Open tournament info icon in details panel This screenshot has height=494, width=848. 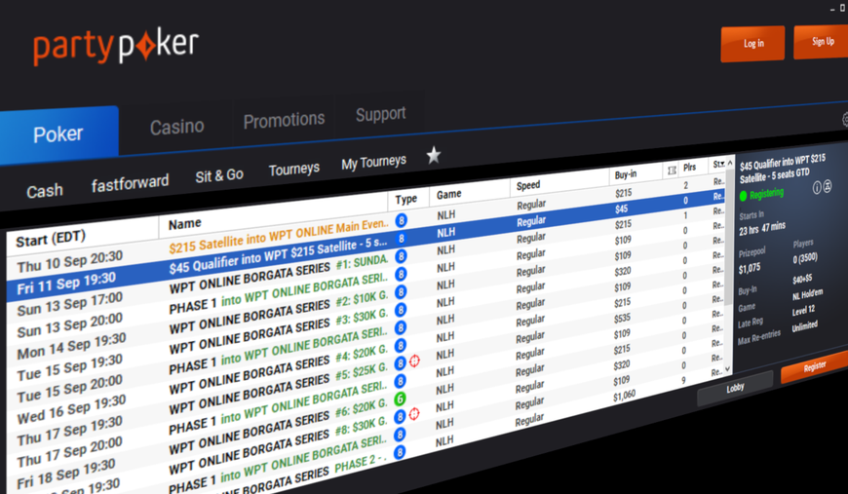817,187
